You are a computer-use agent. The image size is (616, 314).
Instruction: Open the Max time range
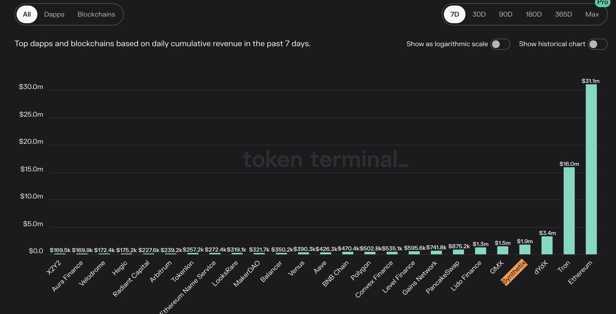click(592, 14)
